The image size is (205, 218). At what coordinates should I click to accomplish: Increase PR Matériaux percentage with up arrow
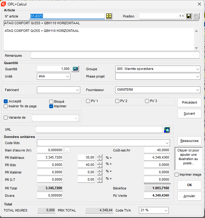pos(100,156)
